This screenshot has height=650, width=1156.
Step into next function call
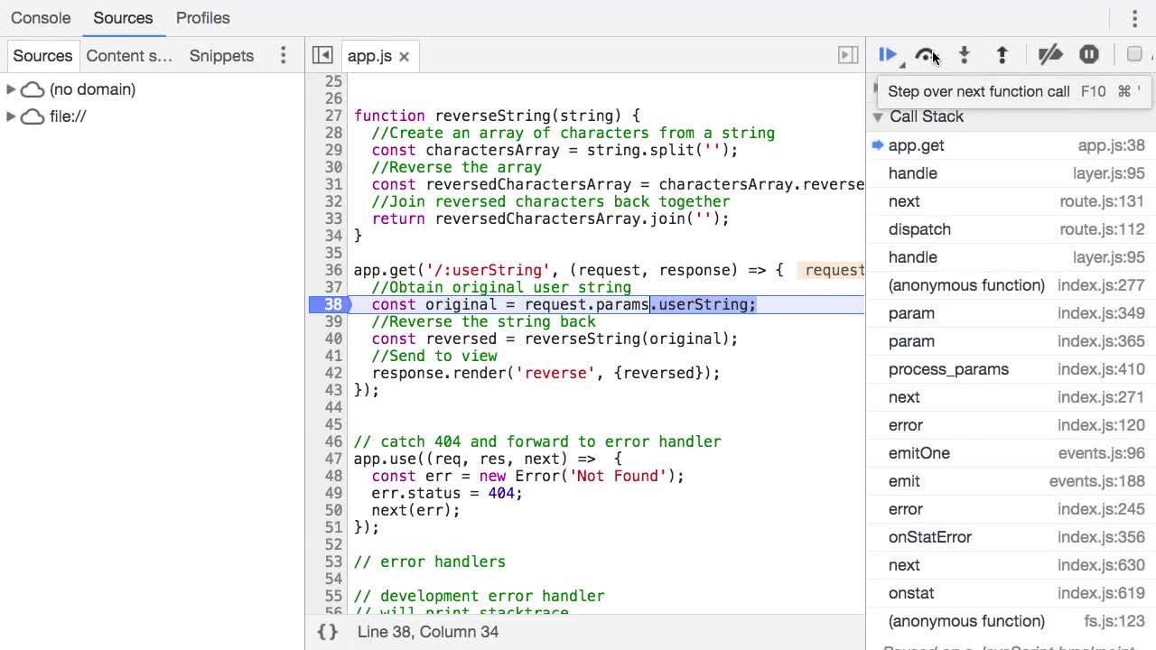pos(965,55)
